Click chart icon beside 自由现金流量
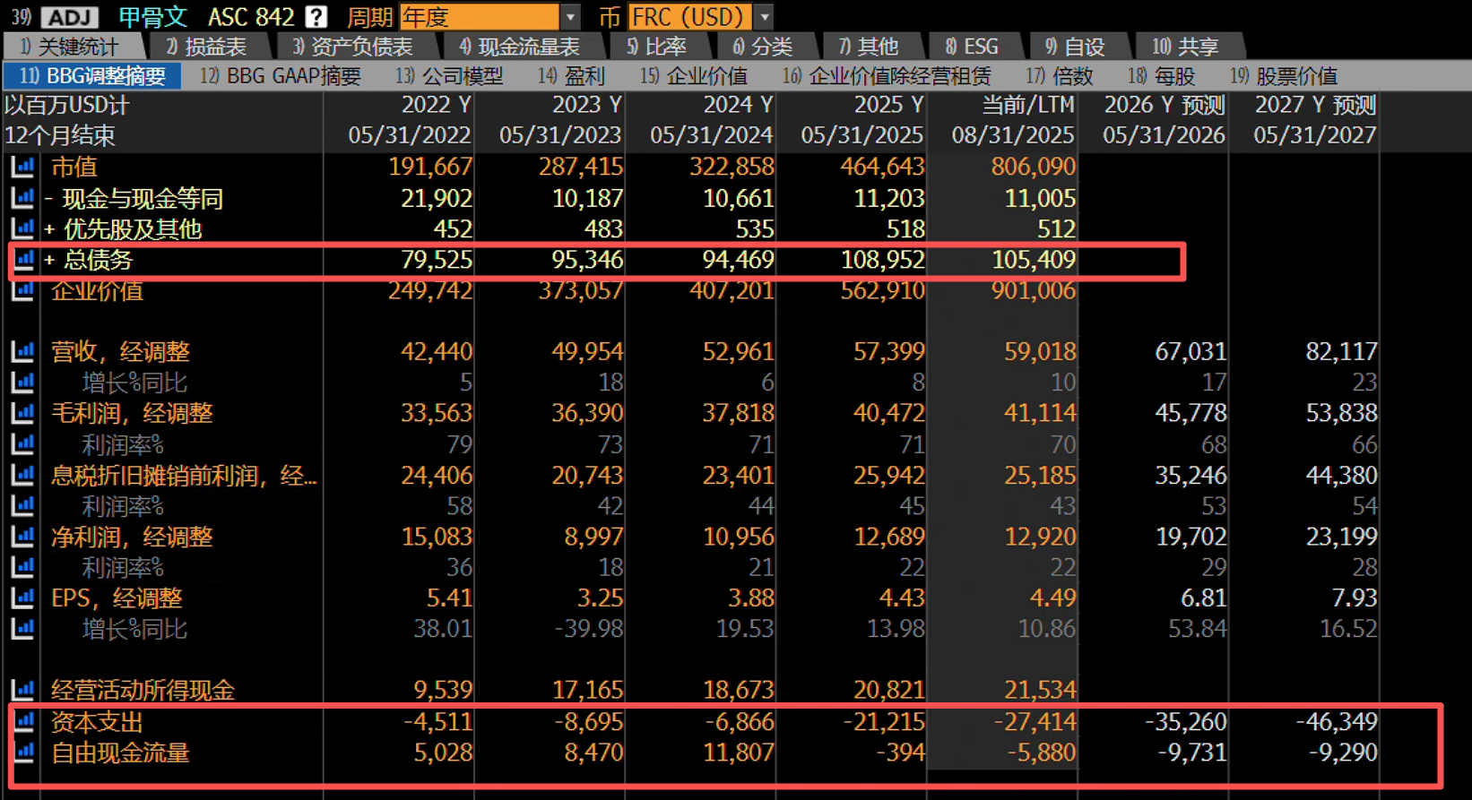Viewport: 1472px width, 800px height. pos(24,752)
